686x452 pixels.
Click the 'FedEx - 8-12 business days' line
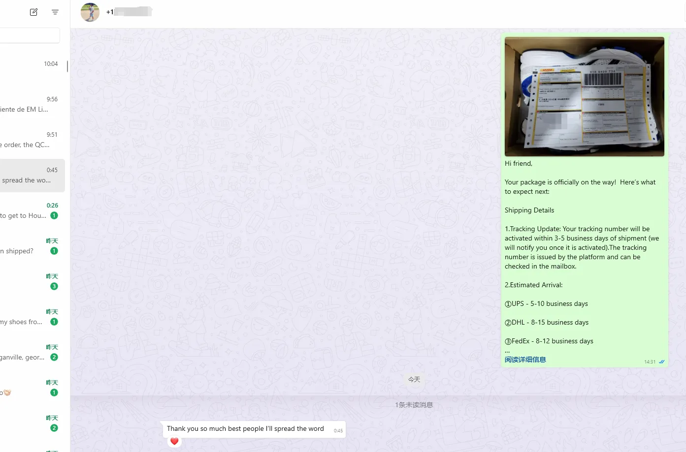tap(549, 341)
